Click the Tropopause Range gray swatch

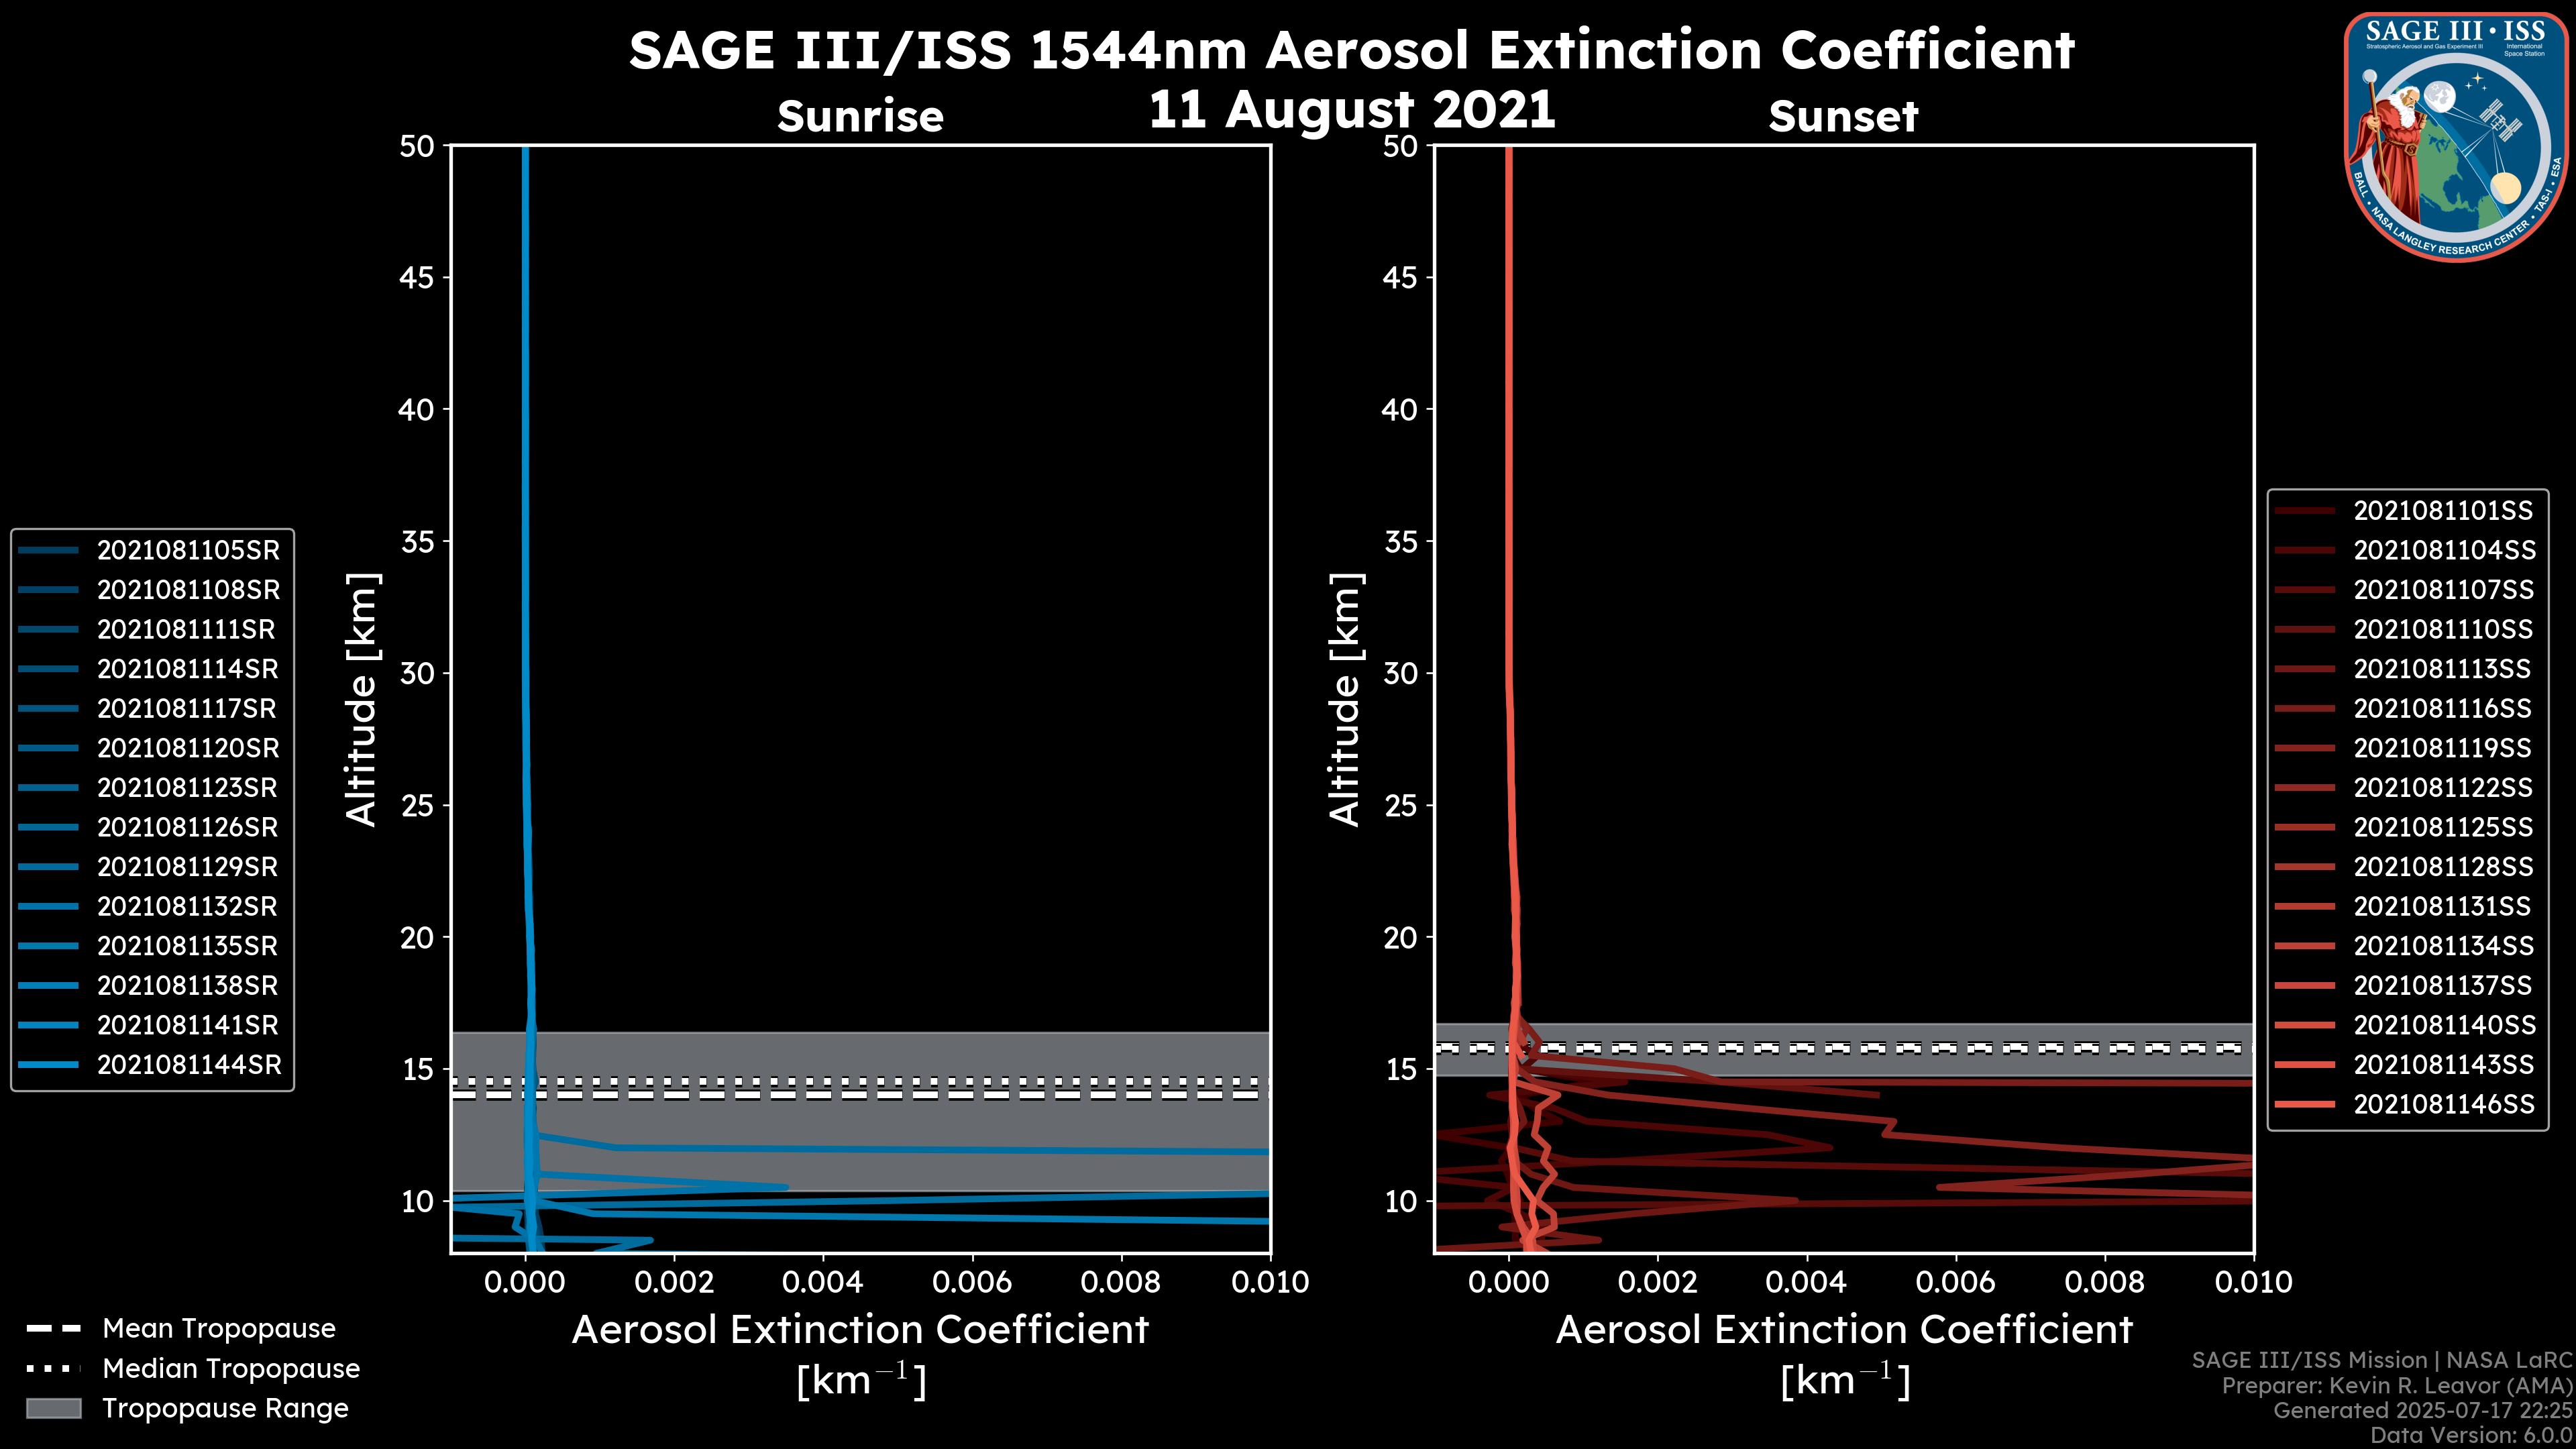(x=53, y=1408)
